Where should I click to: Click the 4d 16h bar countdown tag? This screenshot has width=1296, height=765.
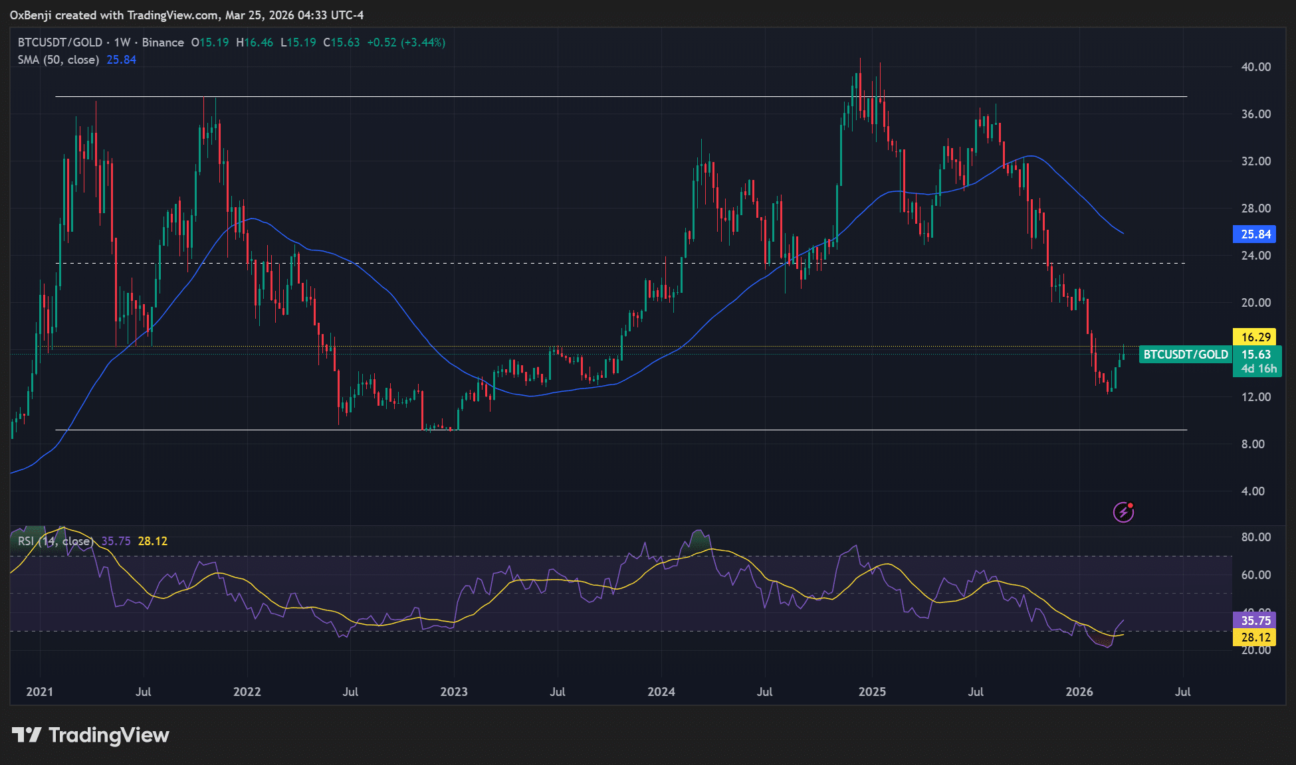[x=1259, y=369]
